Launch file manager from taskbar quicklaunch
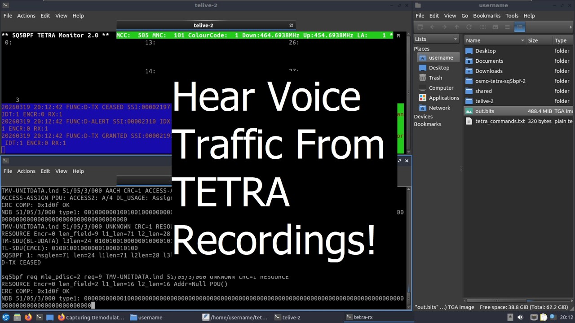This screenshot has height=323, width=575. tap(17, 317)
